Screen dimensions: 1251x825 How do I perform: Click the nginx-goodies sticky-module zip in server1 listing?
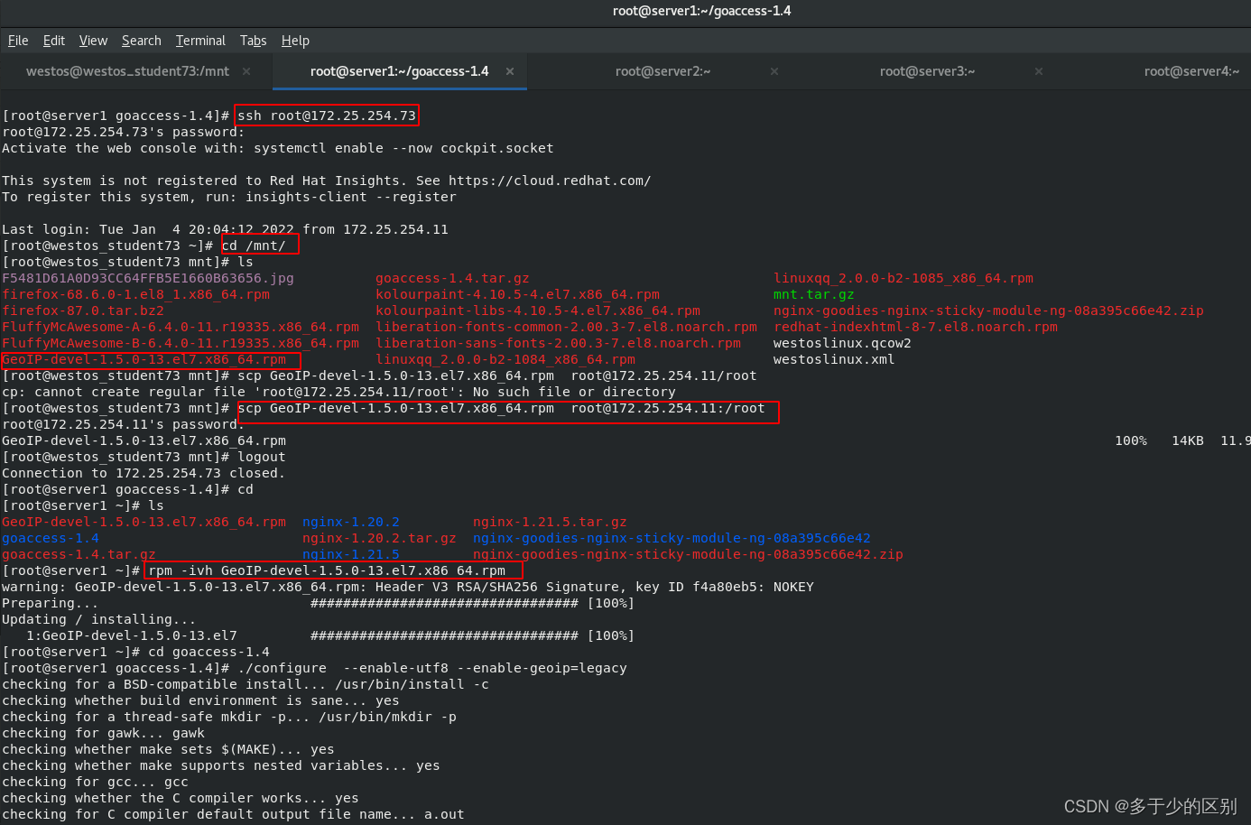tap(688, 554)
